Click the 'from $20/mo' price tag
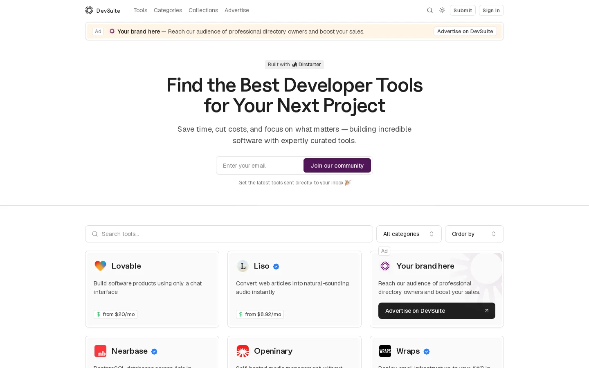This screenshot has width=589, height=368. pyautogui.click(x=115, y=314)
